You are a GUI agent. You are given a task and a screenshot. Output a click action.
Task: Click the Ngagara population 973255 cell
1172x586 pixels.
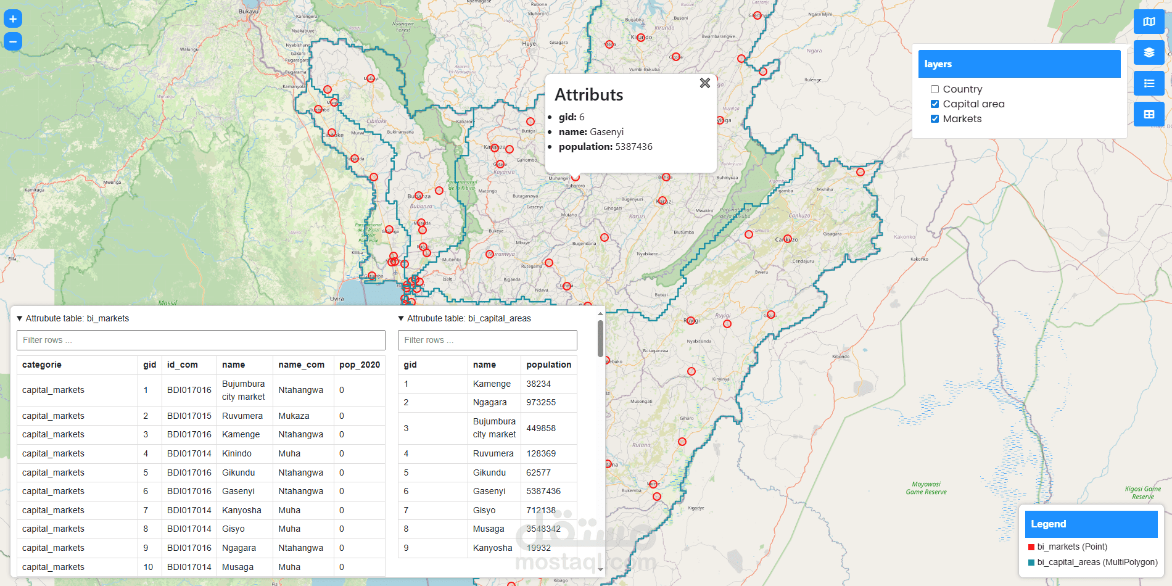tap(549, 402)
